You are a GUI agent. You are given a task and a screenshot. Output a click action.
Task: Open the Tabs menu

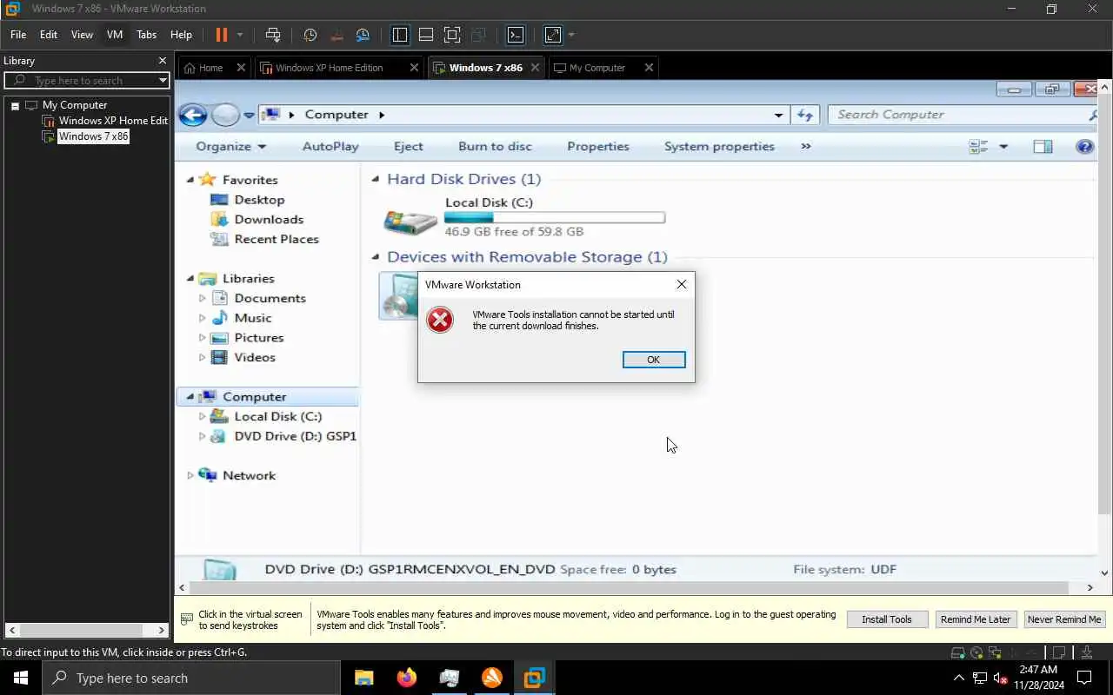click(147, 35)
